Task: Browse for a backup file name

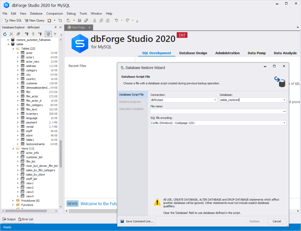Action: pos(285,111)
